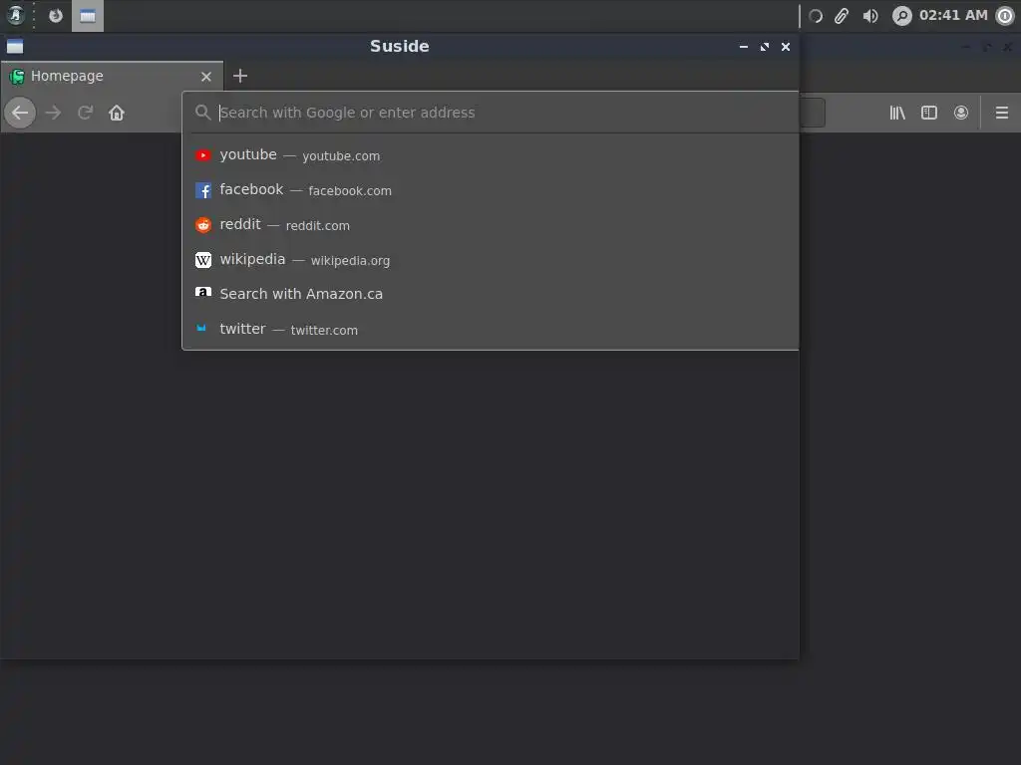The width and height of the screenshot is (1021, 765).
Task: Toggle the sidebar panel icon
Action: 929,113
